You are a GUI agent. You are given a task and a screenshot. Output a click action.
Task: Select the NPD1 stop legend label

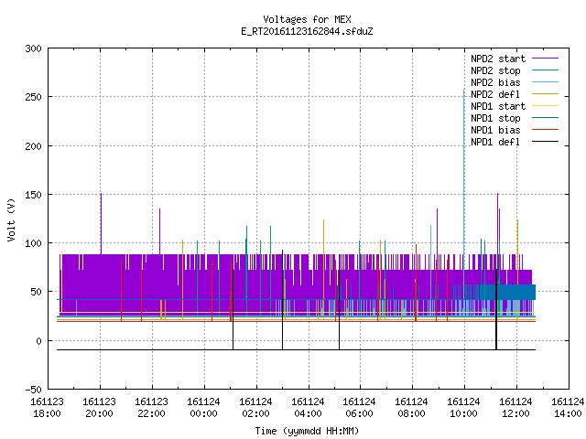tap(495, 118)
